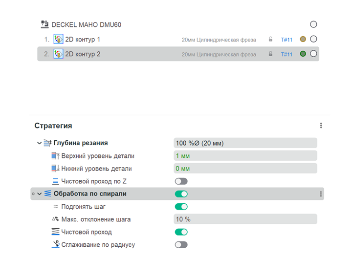Screen dimensions: 352x258
Task: Collapse the Обработка по спирали group
Action: [39, 194]
